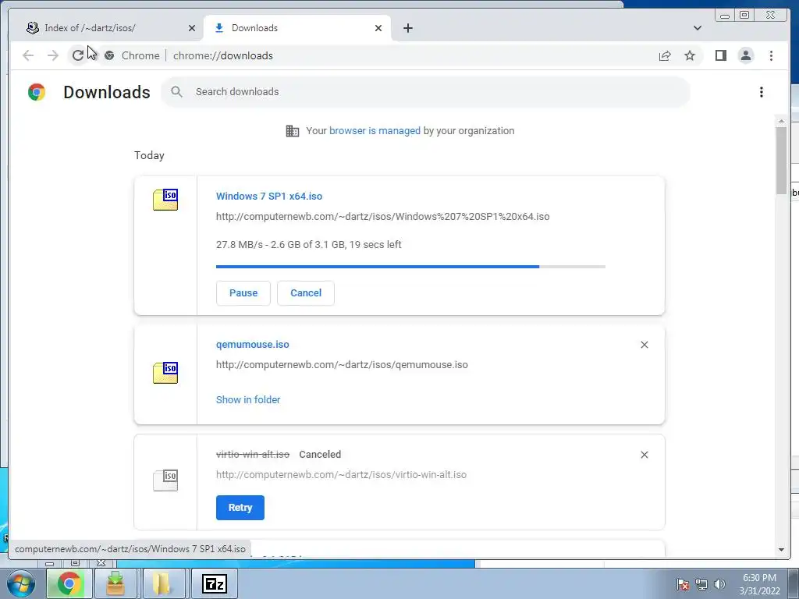
Task: Close the Downloads tab
Action: [x=378, y=28]
